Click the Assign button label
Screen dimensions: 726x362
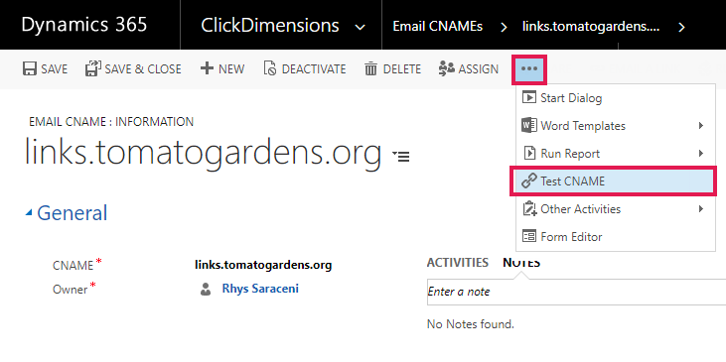point(479,69)
